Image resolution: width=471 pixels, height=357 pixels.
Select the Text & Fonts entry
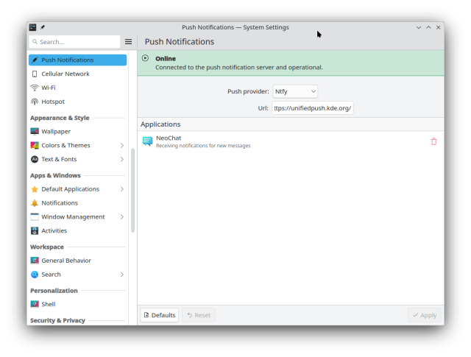[59, 159]
